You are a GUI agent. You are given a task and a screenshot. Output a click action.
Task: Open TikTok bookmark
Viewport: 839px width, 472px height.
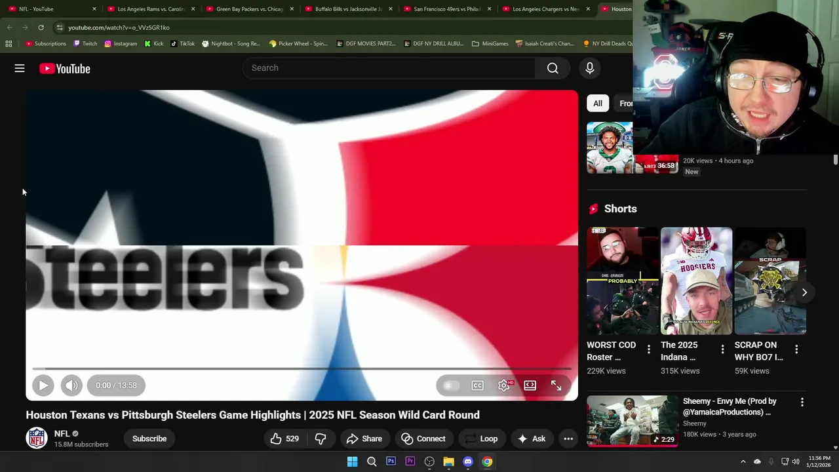(183, 44)
